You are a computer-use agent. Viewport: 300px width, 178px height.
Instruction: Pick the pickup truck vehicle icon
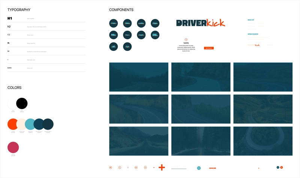coord(141,23)
